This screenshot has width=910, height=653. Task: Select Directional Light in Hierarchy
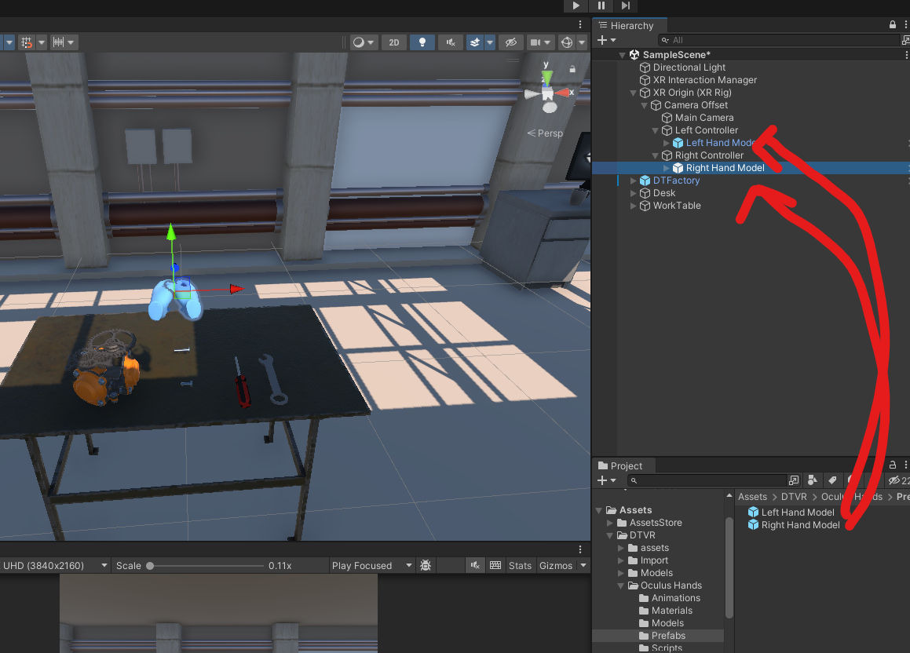point(689,67)
